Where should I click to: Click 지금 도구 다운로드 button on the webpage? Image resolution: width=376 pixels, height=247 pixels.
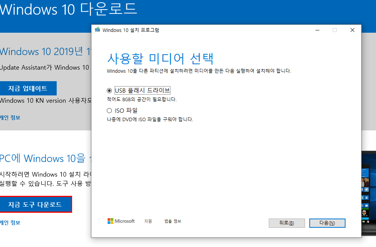(x=35, y=204)
